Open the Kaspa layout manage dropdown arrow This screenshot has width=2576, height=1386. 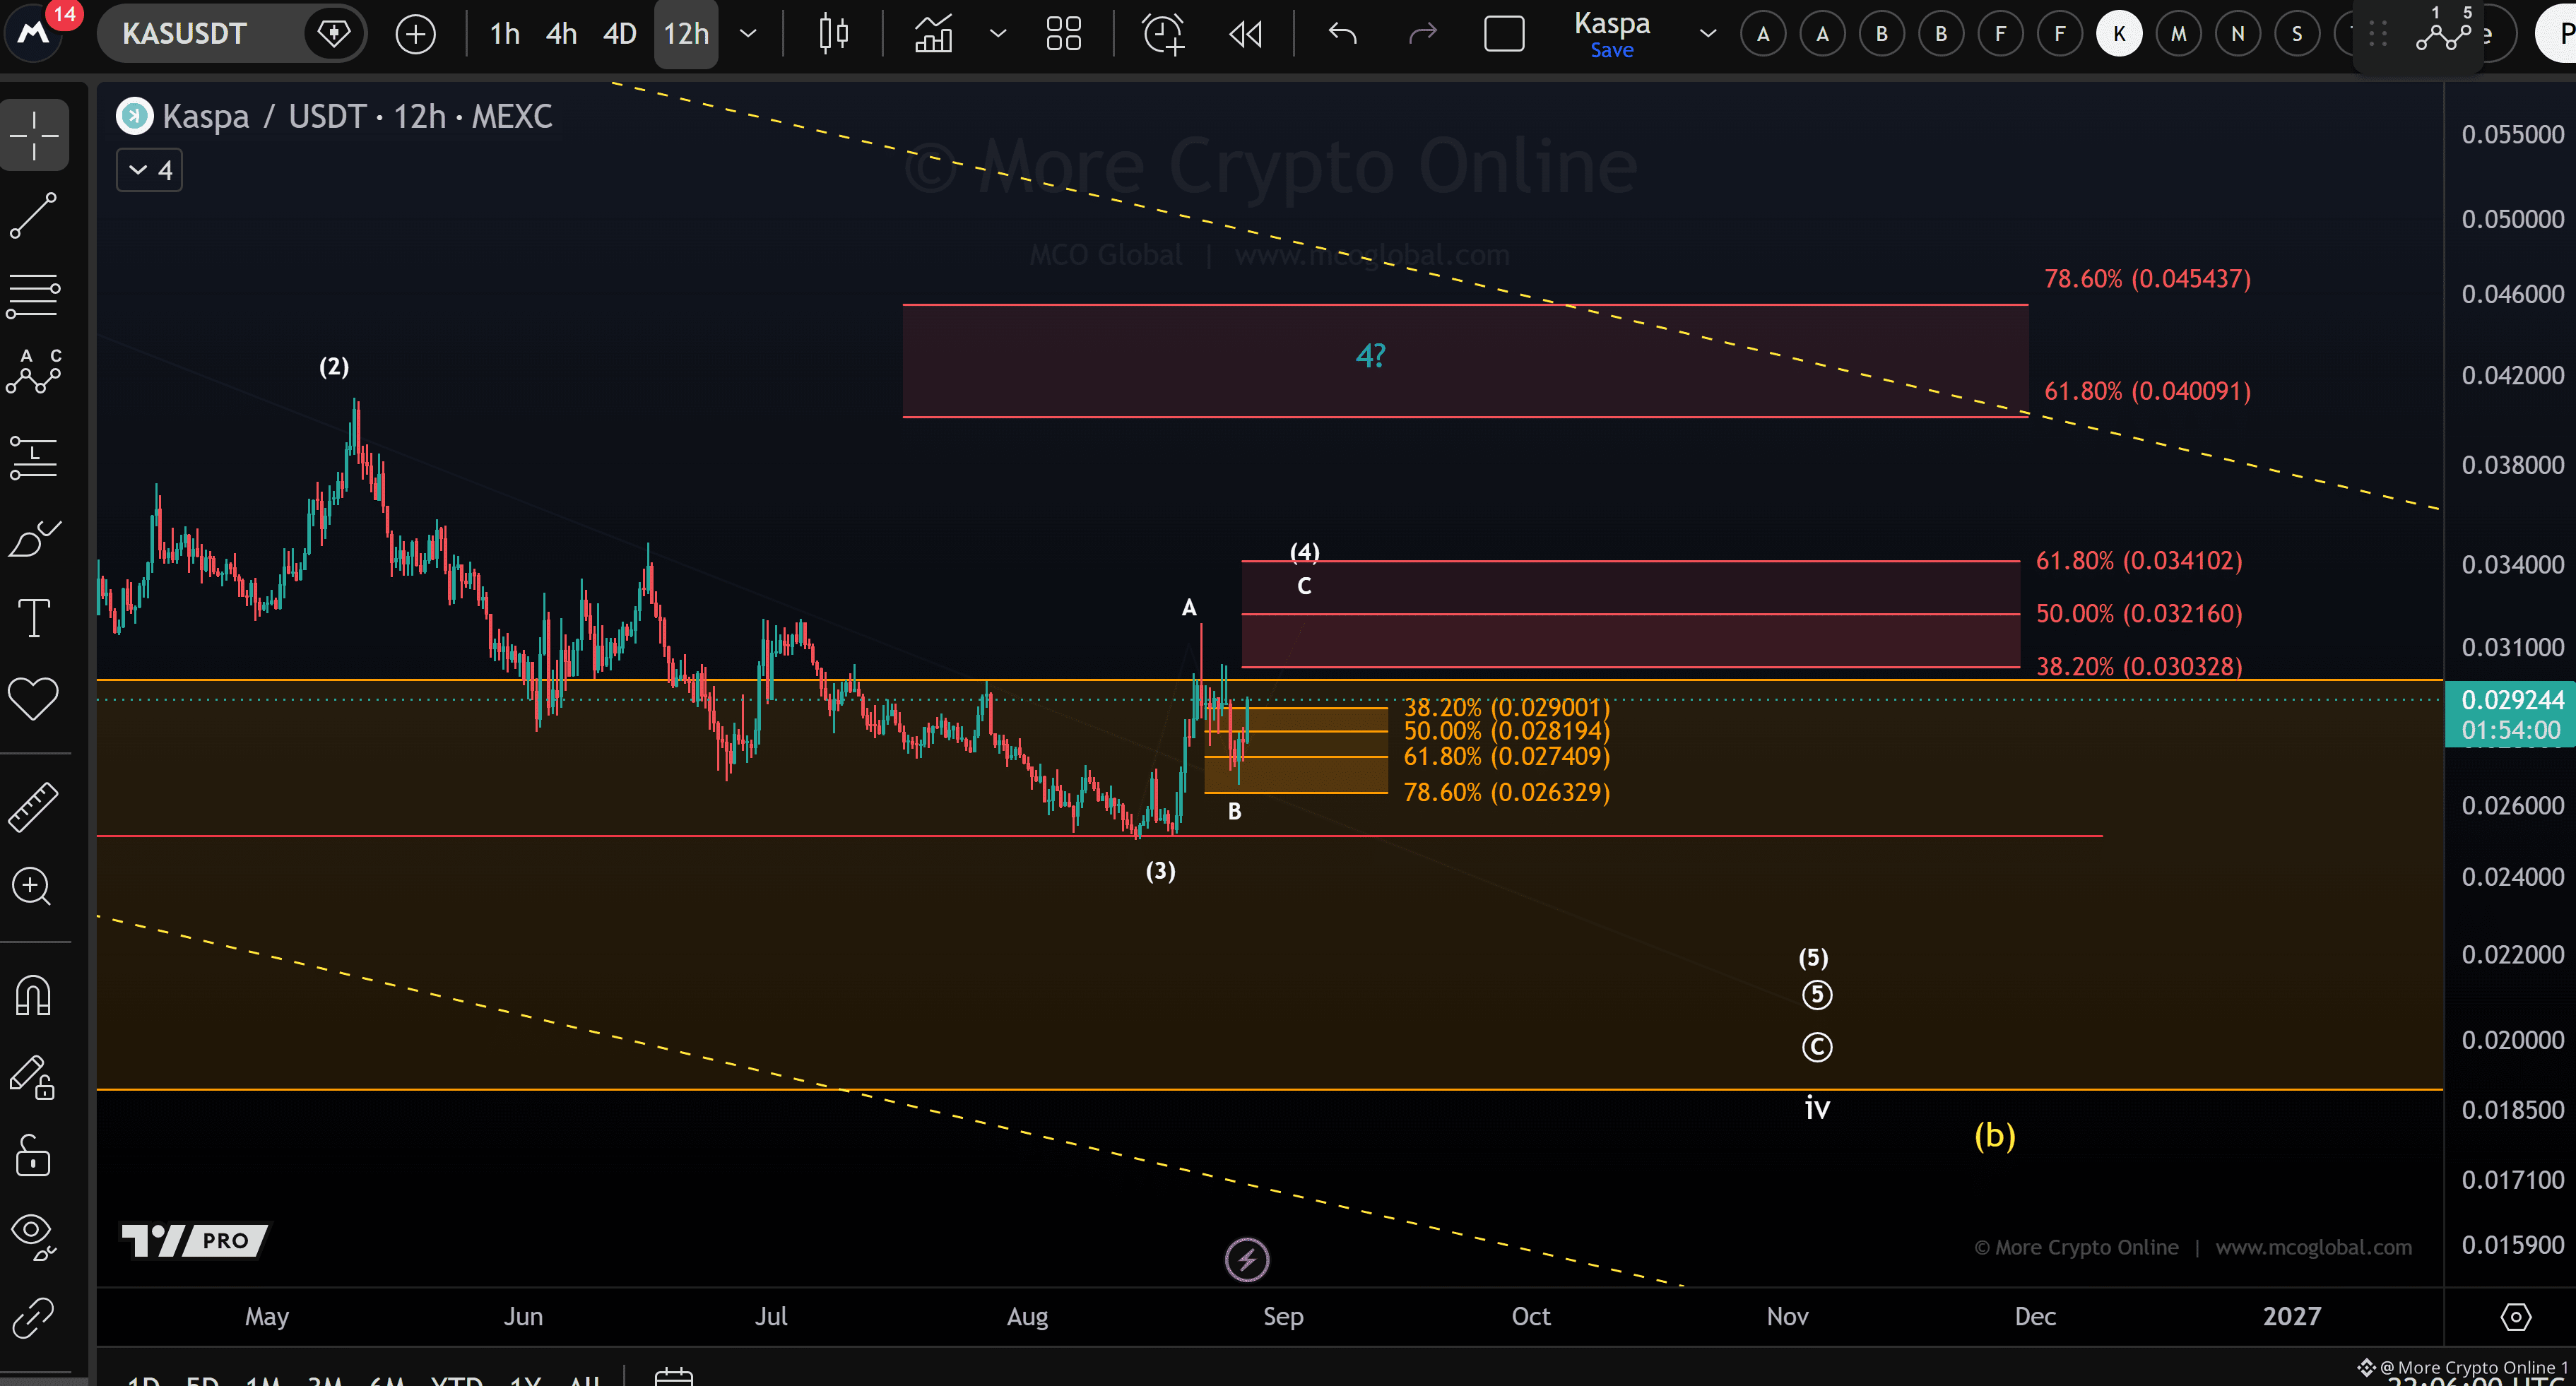[x=1708, y=34]
